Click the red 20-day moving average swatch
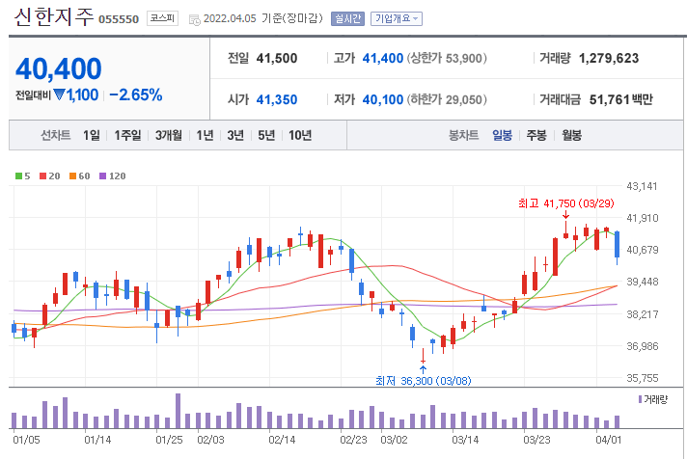The height and width of the screenshot is (459, 687). 42,176
